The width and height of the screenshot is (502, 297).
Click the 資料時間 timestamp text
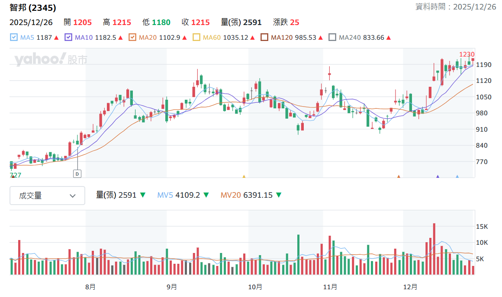point(456,7)
